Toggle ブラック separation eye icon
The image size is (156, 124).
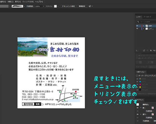(x=137, y=90)
